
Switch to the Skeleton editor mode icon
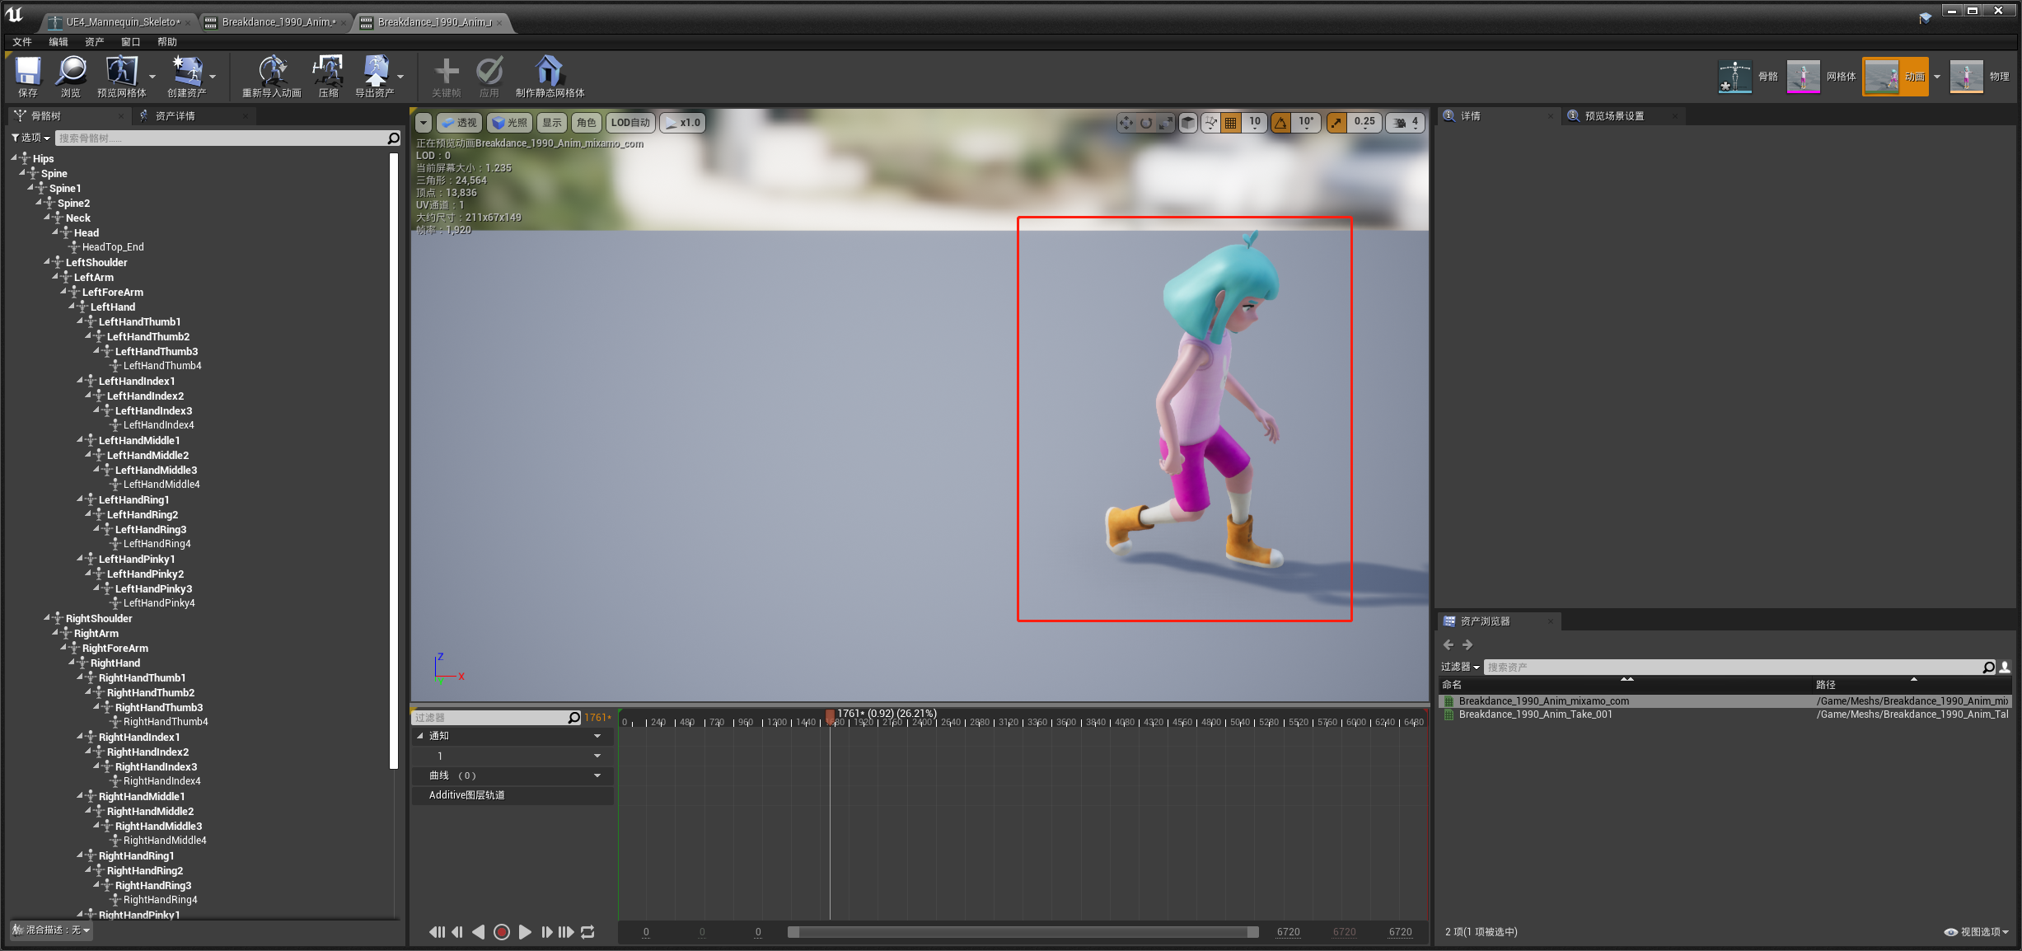pyautogui.click(x=1735, y=77)
